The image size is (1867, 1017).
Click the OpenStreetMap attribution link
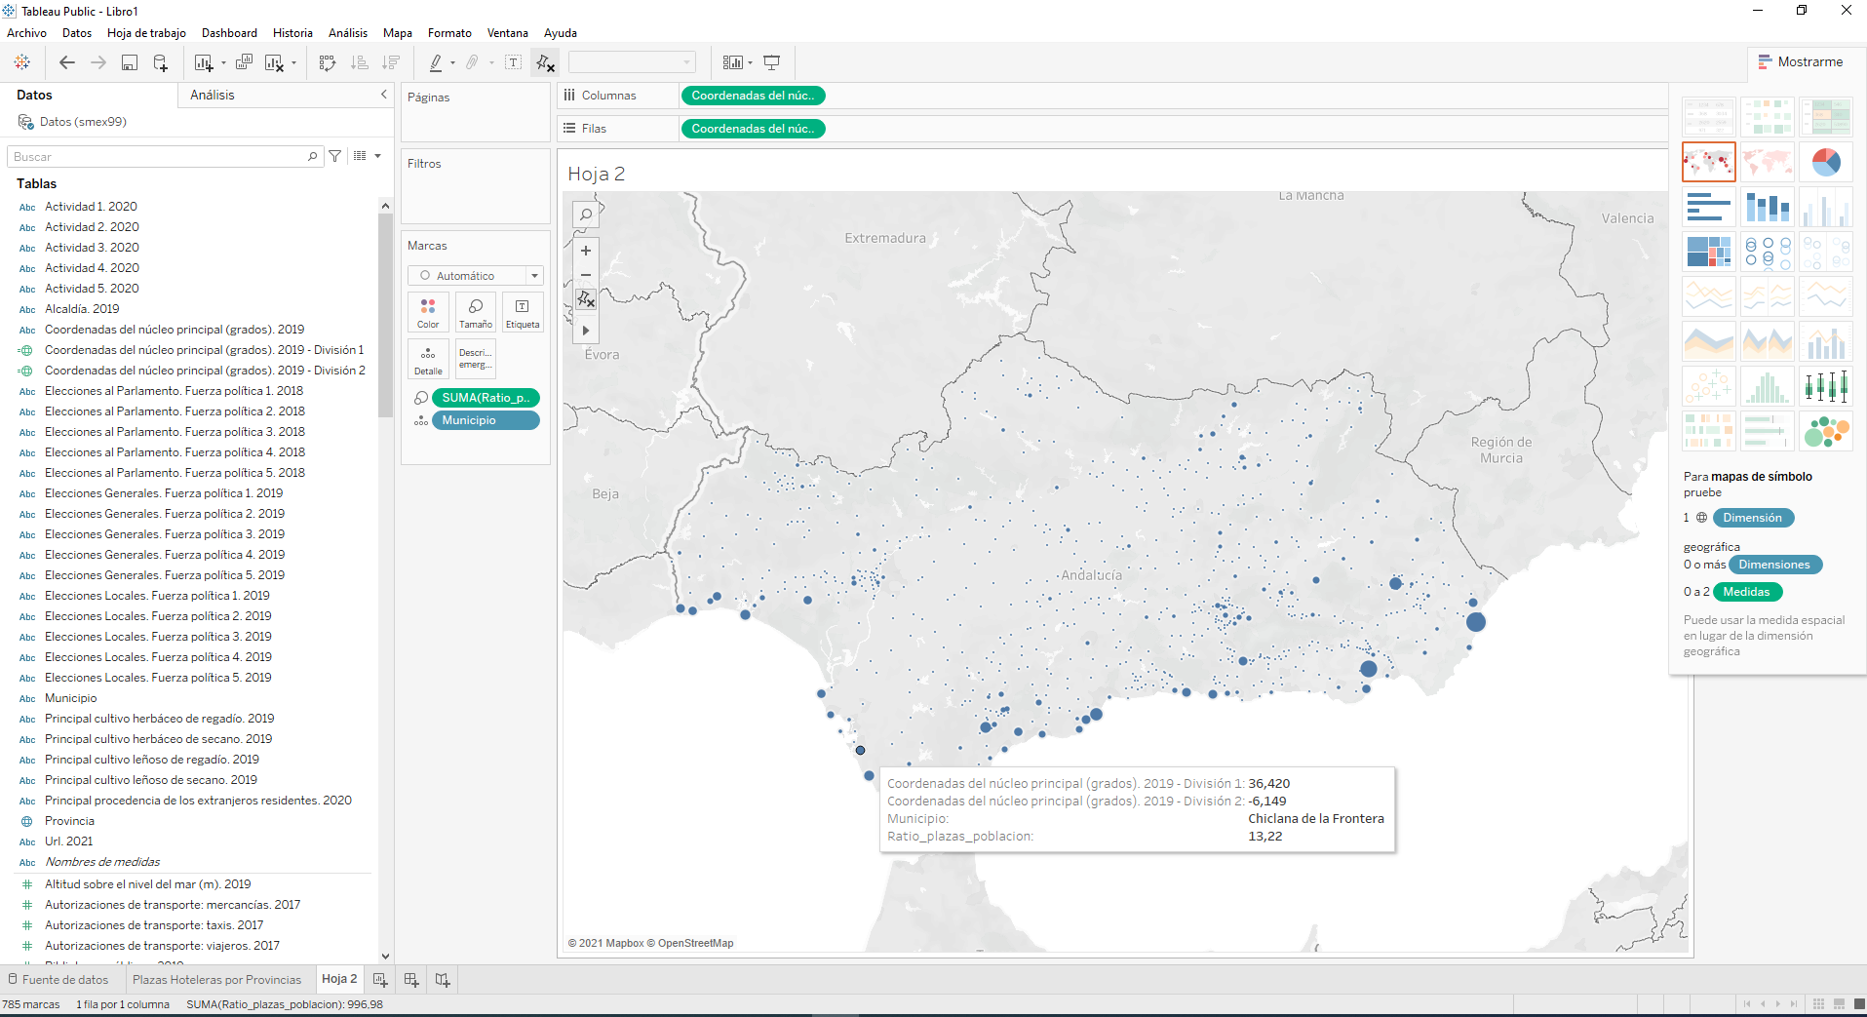click(696, 943)
